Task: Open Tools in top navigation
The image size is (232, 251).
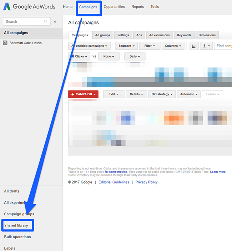Action: click(155, 7)
